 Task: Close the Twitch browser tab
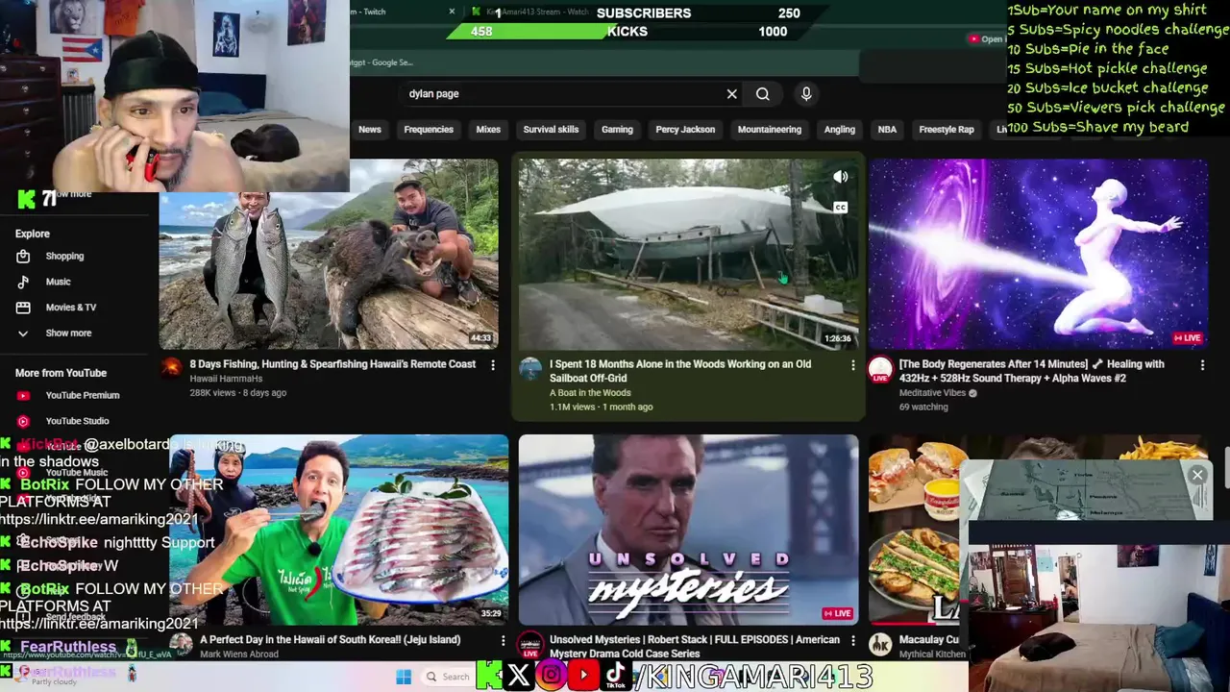click(452, 12)
